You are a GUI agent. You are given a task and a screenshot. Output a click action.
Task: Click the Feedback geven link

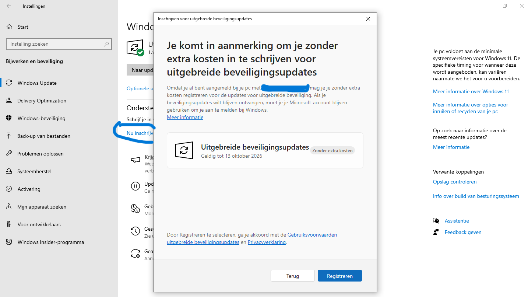click(x=463, y=232)
